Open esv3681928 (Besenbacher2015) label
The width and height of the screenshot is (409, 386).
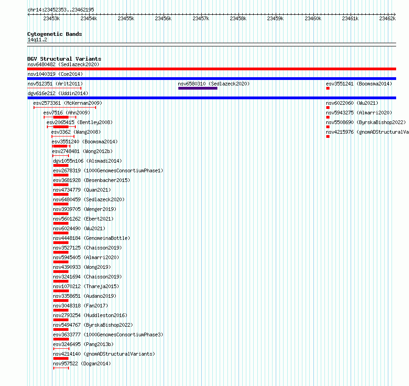91,180
